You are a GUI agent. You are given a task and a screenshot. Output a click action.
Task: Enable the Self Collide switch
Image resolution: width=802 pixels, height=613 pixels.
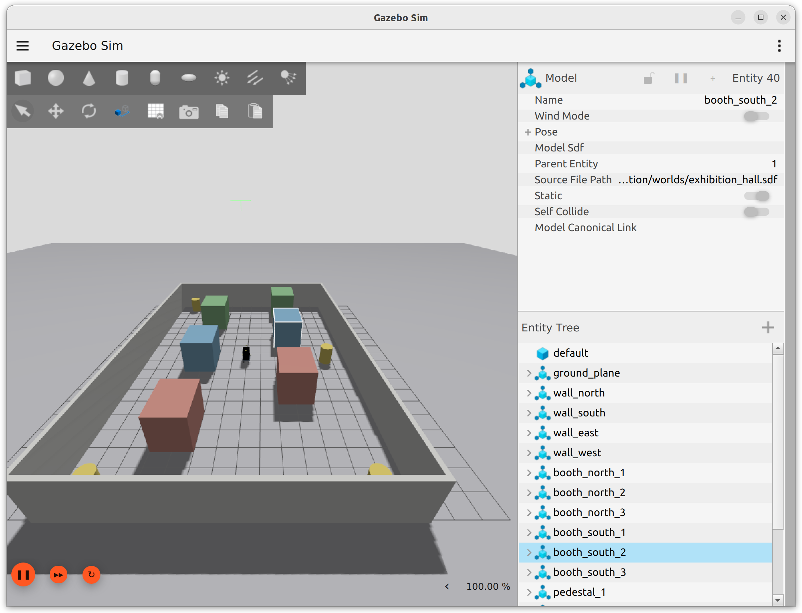[x=757, y=212]
